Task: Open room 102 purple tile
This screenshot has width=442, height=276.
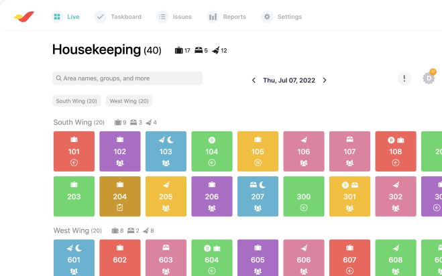Action: [120, 151]
